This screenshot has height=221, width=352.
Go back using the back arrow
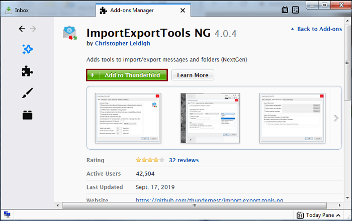22,29
